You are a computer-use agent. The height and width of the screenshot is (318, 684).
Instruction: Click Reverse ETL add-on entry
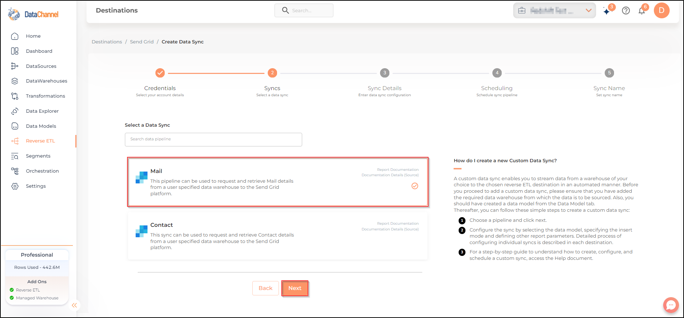coord(25,290)
